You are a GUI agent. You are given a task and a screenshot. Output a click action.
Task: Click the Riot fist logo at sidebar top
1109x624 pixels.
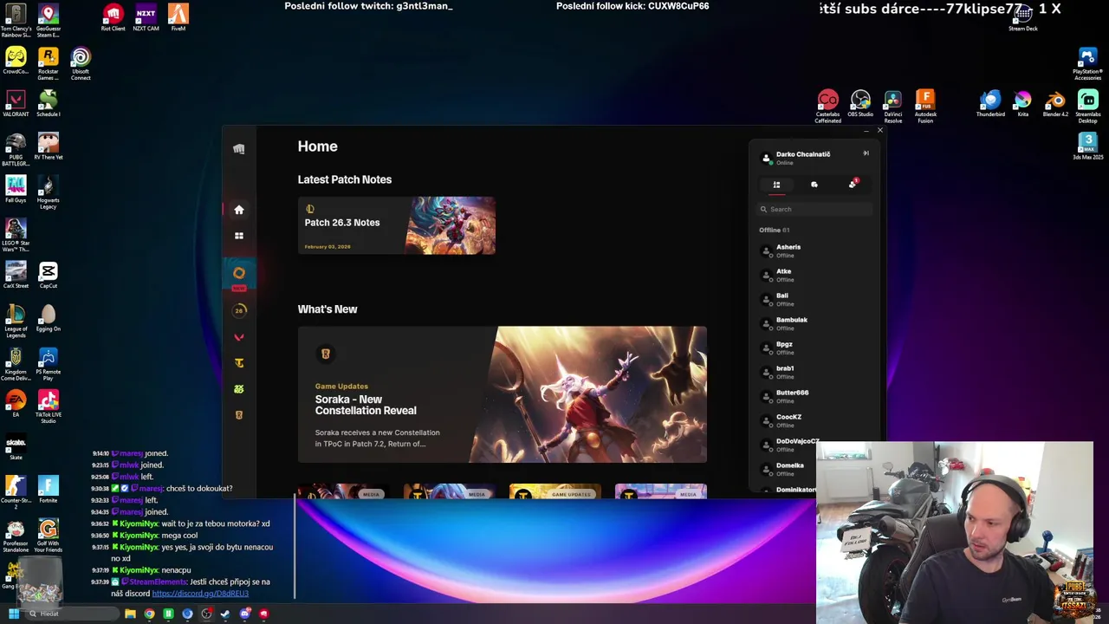pos(239,149)
